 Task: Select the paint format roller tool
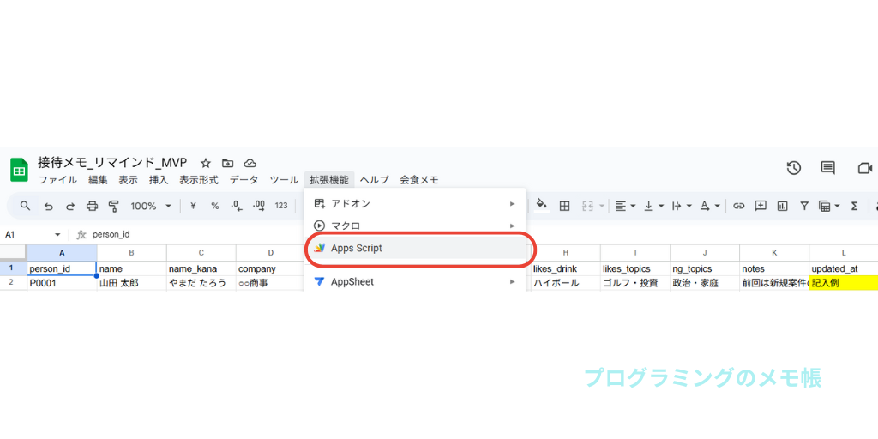tap(113, 206)
